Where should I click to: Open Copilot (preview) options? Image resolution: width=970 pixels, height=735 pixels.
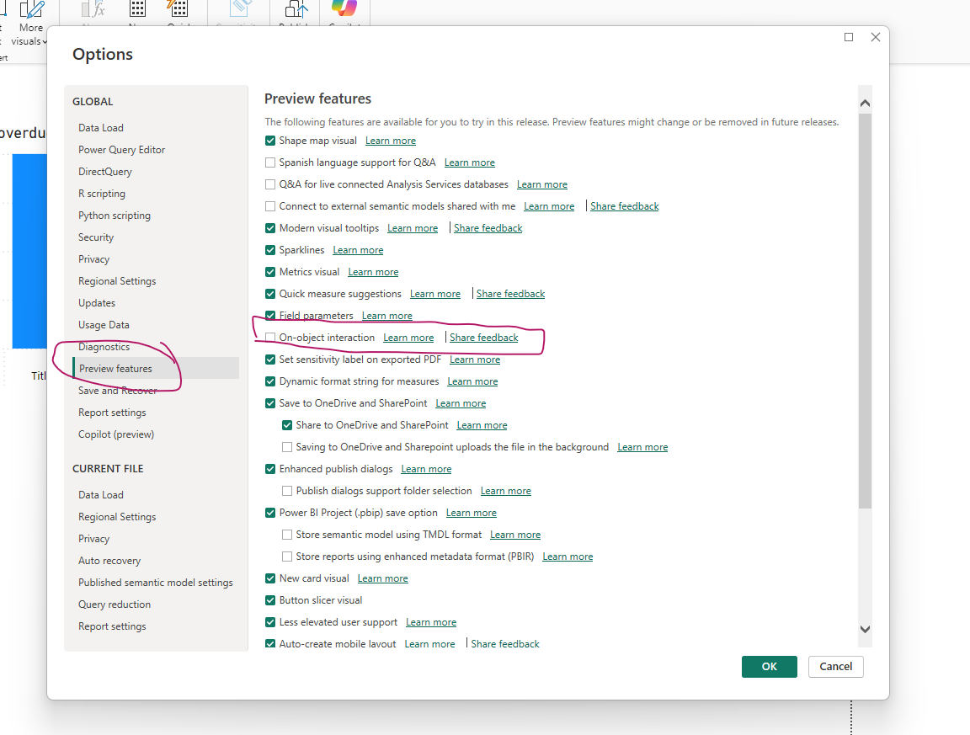[116, 434]
